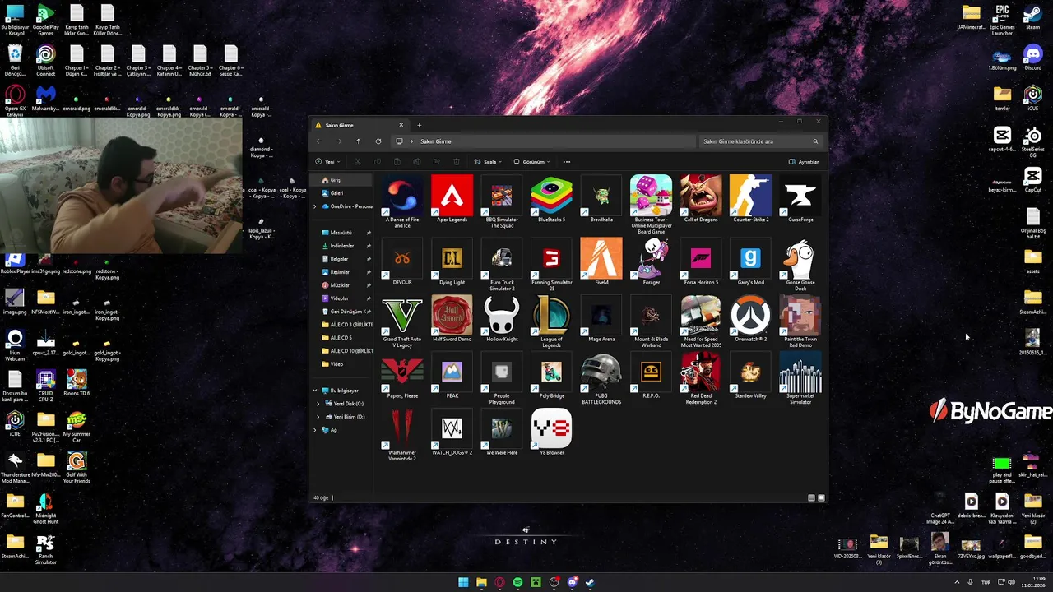Select the Farming Simulator 25 shortcut
The height and width of the screenshot is (592, 1053).
(551, 264)
